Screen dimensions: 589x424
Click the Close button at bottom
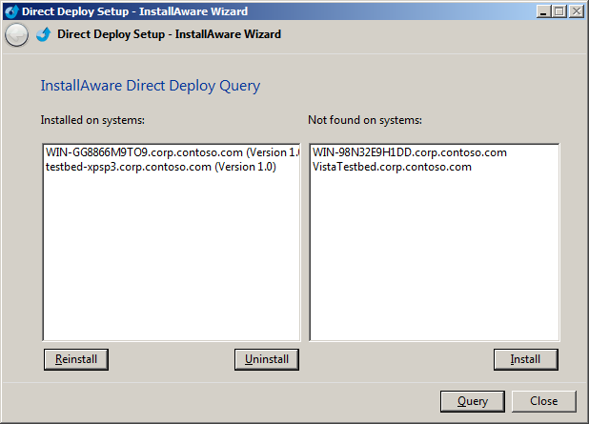(x=544, y=401)
